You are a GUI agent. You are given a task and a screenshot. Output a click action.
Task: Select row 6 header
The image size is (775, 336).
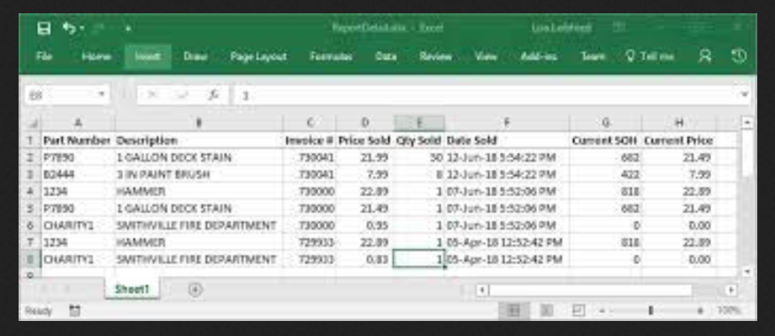pyautogui.click(x=30, y=225)
